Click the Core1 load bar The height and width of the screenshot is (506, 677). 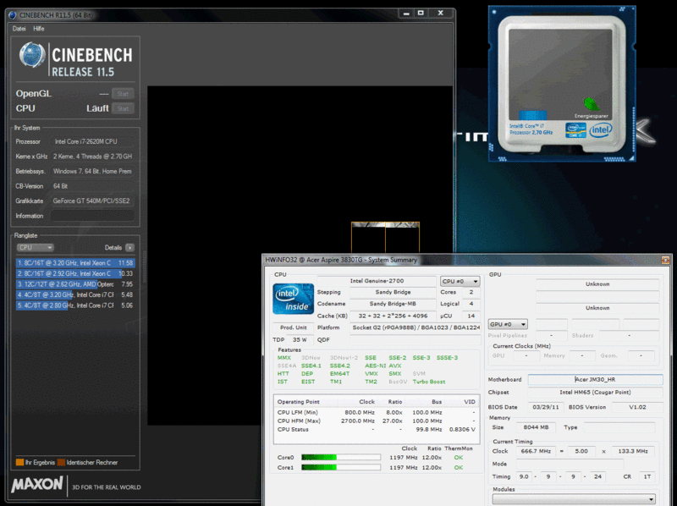[341, 467]
